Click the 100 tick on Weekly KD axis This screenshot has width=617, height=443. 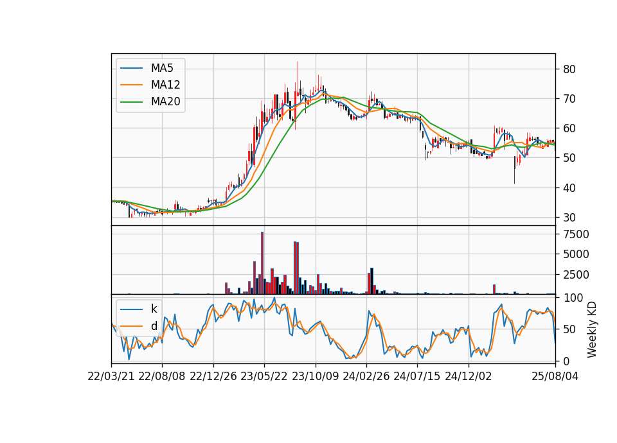click(573, 298)
